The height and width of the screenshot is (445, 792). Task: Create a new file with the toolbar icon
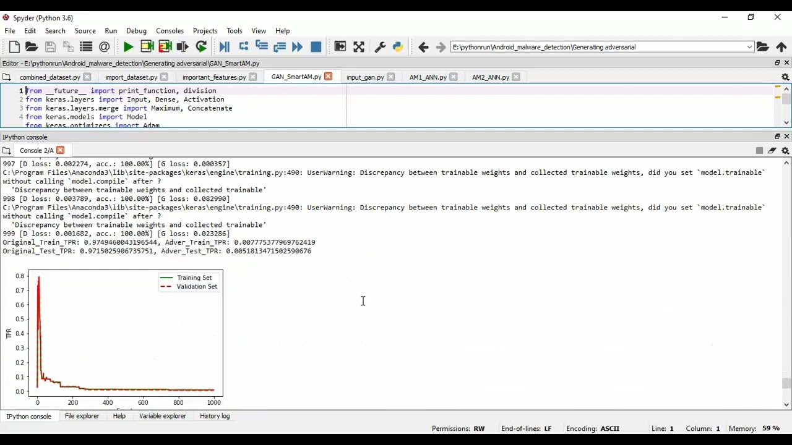[14, 47]
